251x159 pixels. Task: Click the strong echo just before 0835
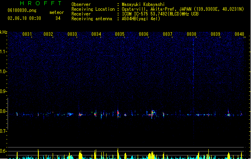pos(118,114)
